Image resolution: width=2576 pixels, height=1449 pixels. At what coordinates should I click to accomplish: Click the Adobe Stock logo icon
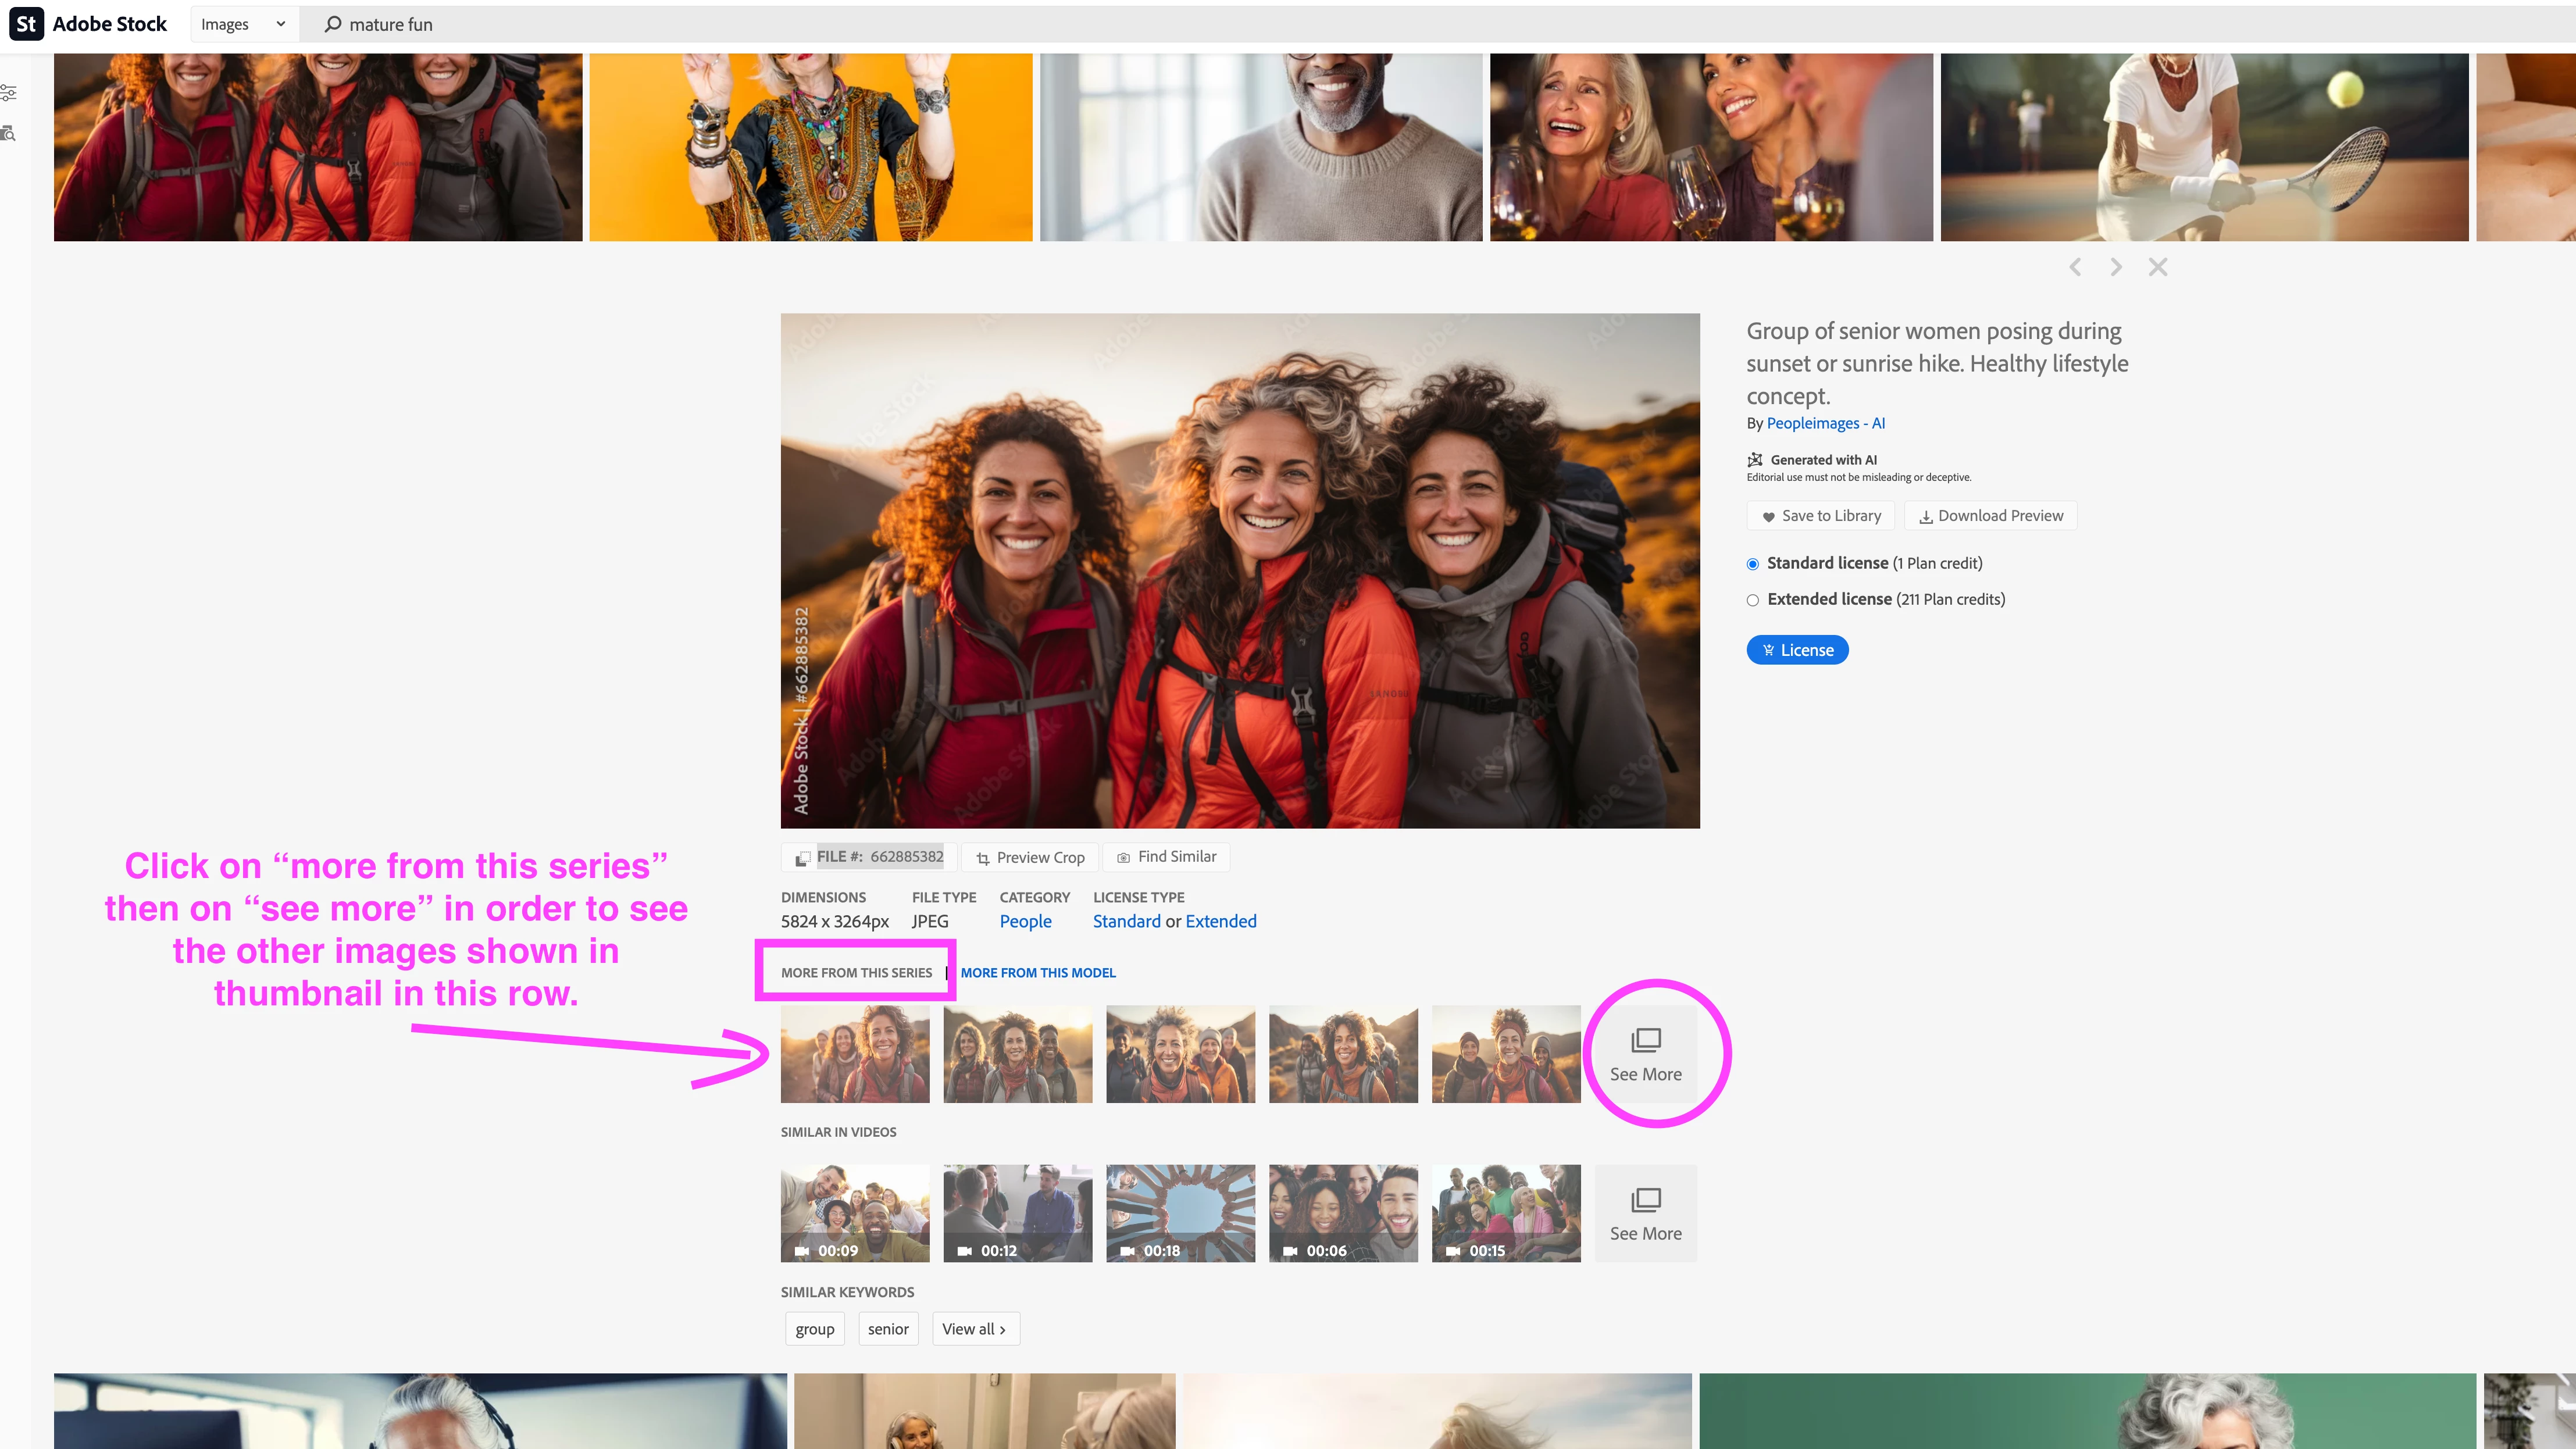tap(26, 24)
